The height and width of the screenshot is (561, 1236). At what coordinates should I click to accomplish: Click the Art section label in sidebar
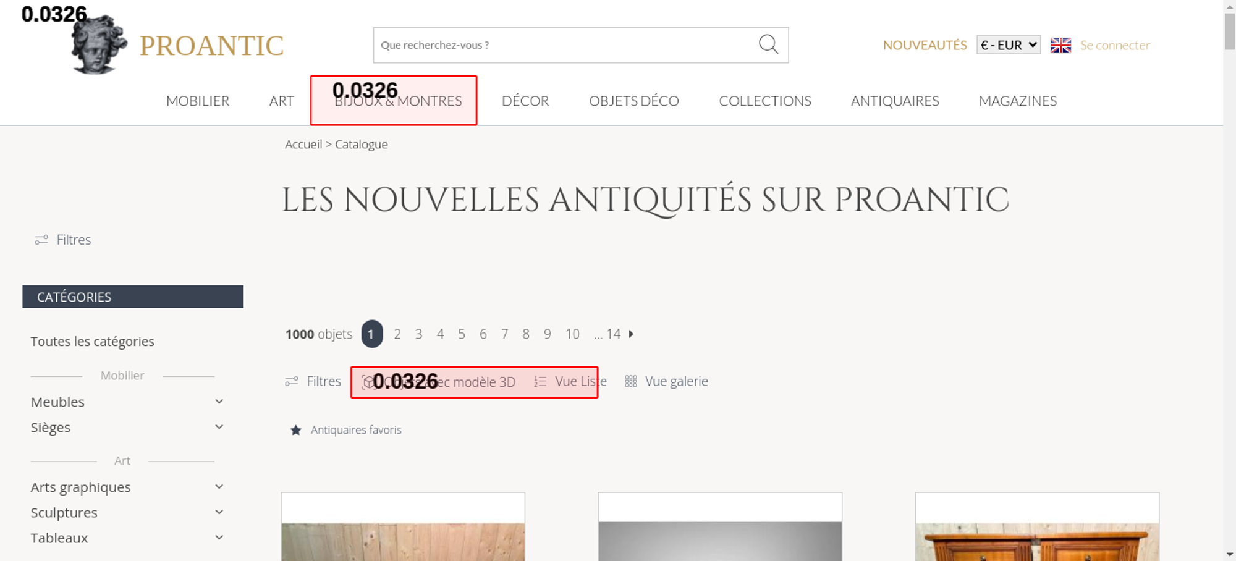(x=122, y=460)
